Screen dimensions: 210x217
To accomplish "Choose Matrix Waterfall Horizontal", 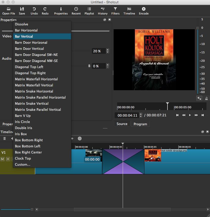I will 42,79.
